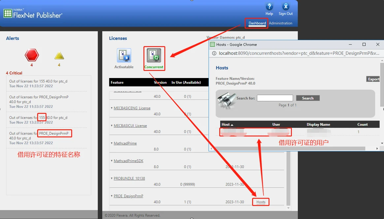Click the 40.0 version in PROBUNDLE_10138 row
The height and width of the screenshot is (219, 384).
157,184
